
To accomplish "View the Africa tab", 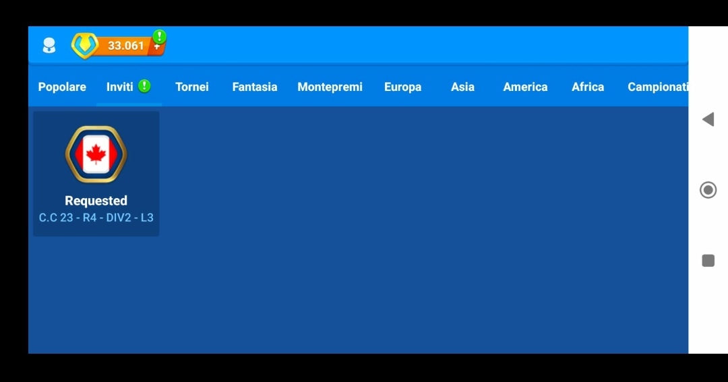I will click(x=588, y=87).
